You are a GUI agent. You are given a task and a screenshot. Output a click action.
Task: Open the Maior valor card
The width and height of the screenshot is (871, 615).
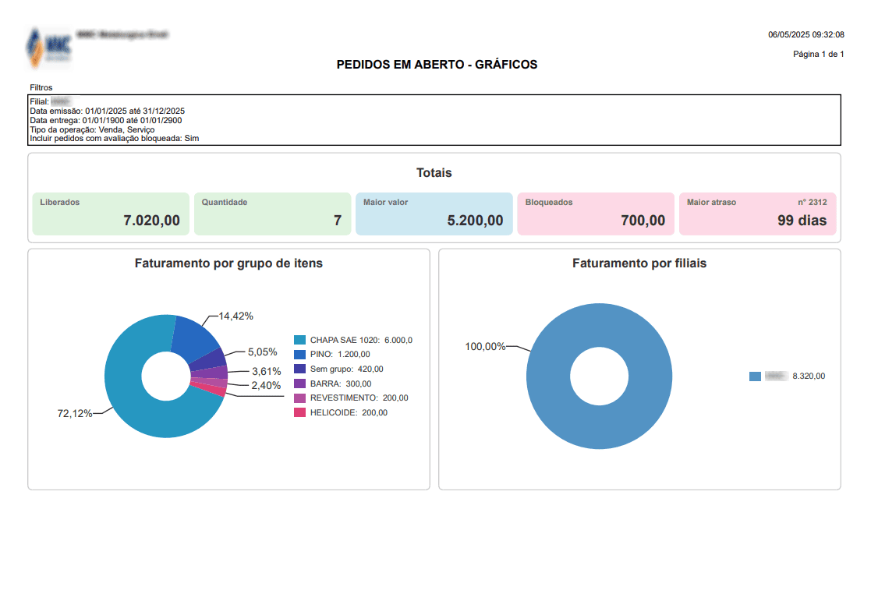(434, 214)
